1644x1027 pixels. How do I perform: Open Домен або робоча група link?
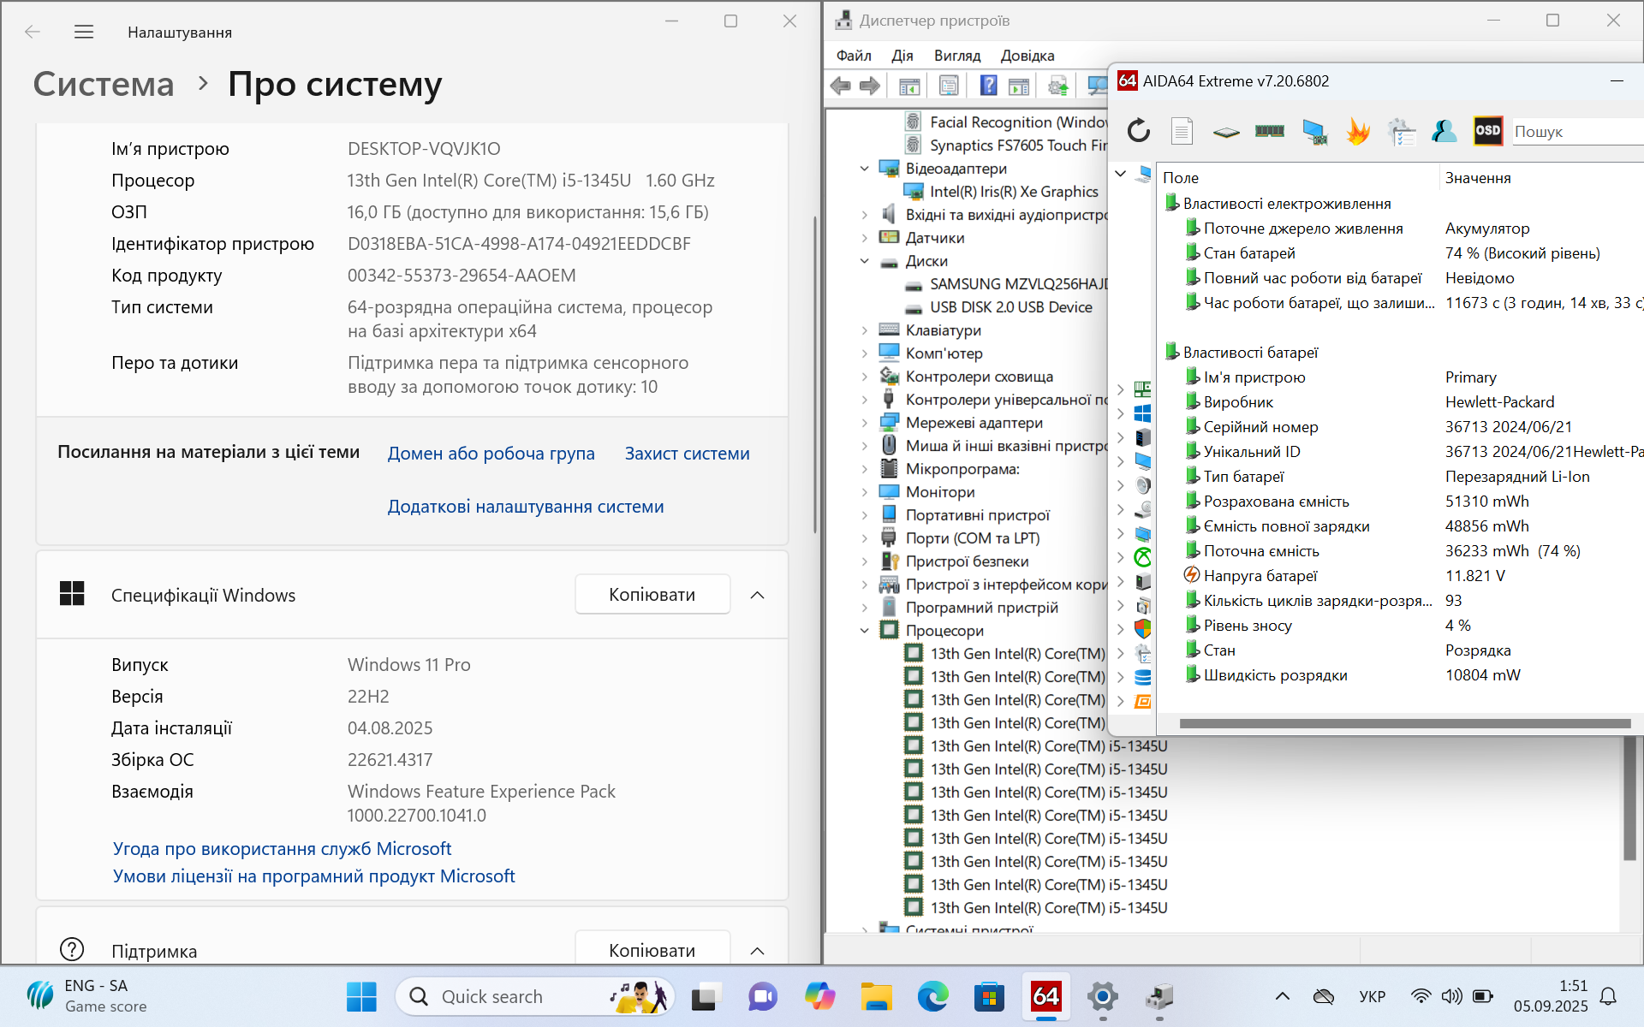click(x=491, y=454)
